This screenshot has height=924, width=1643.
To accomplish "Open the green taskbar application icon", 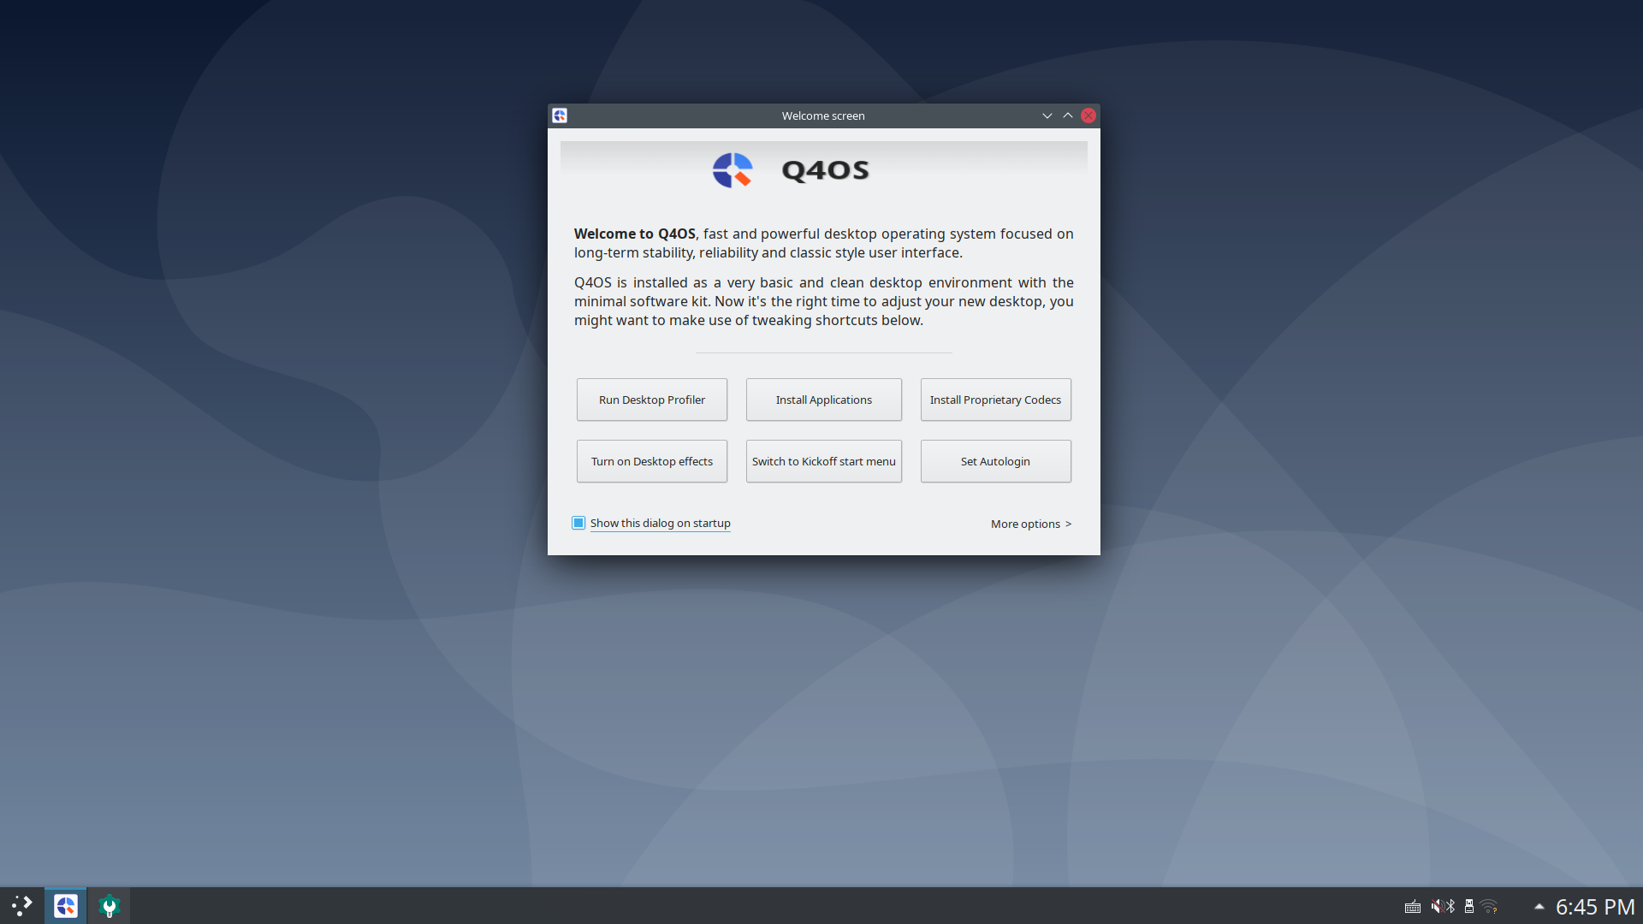I will click(x=109, y=906).
